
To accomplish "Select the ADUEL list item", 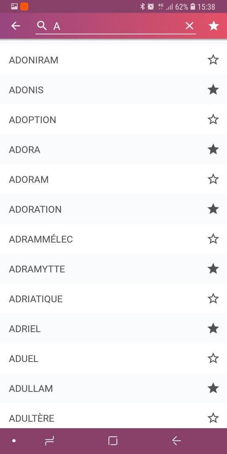I will point(113,359).
